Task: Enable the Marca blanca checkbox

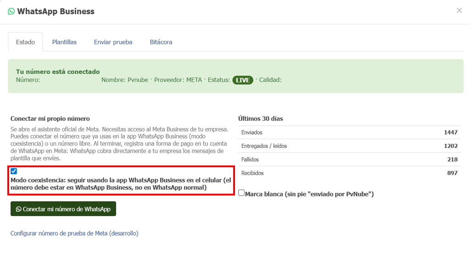Action: pyautogui.click(x=241, y=193)
